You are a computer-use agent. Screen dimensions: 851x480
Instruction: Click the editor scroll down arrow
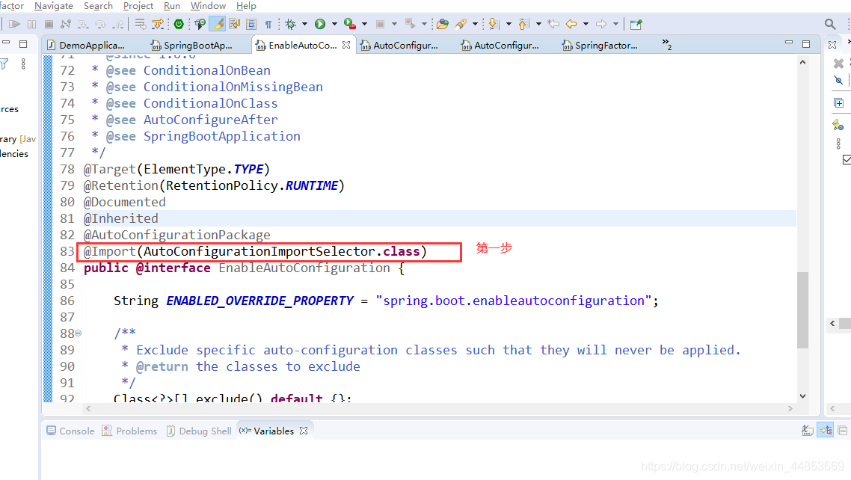(802, 396)
